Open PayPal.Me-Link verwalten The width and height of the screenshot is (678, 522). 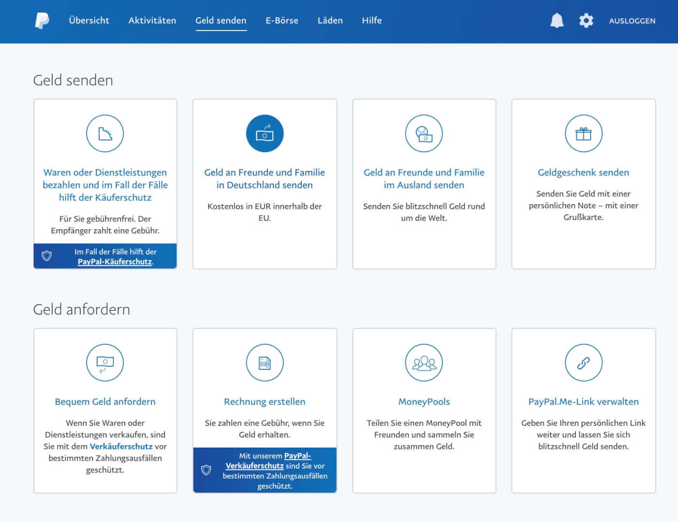click(584, 402)
